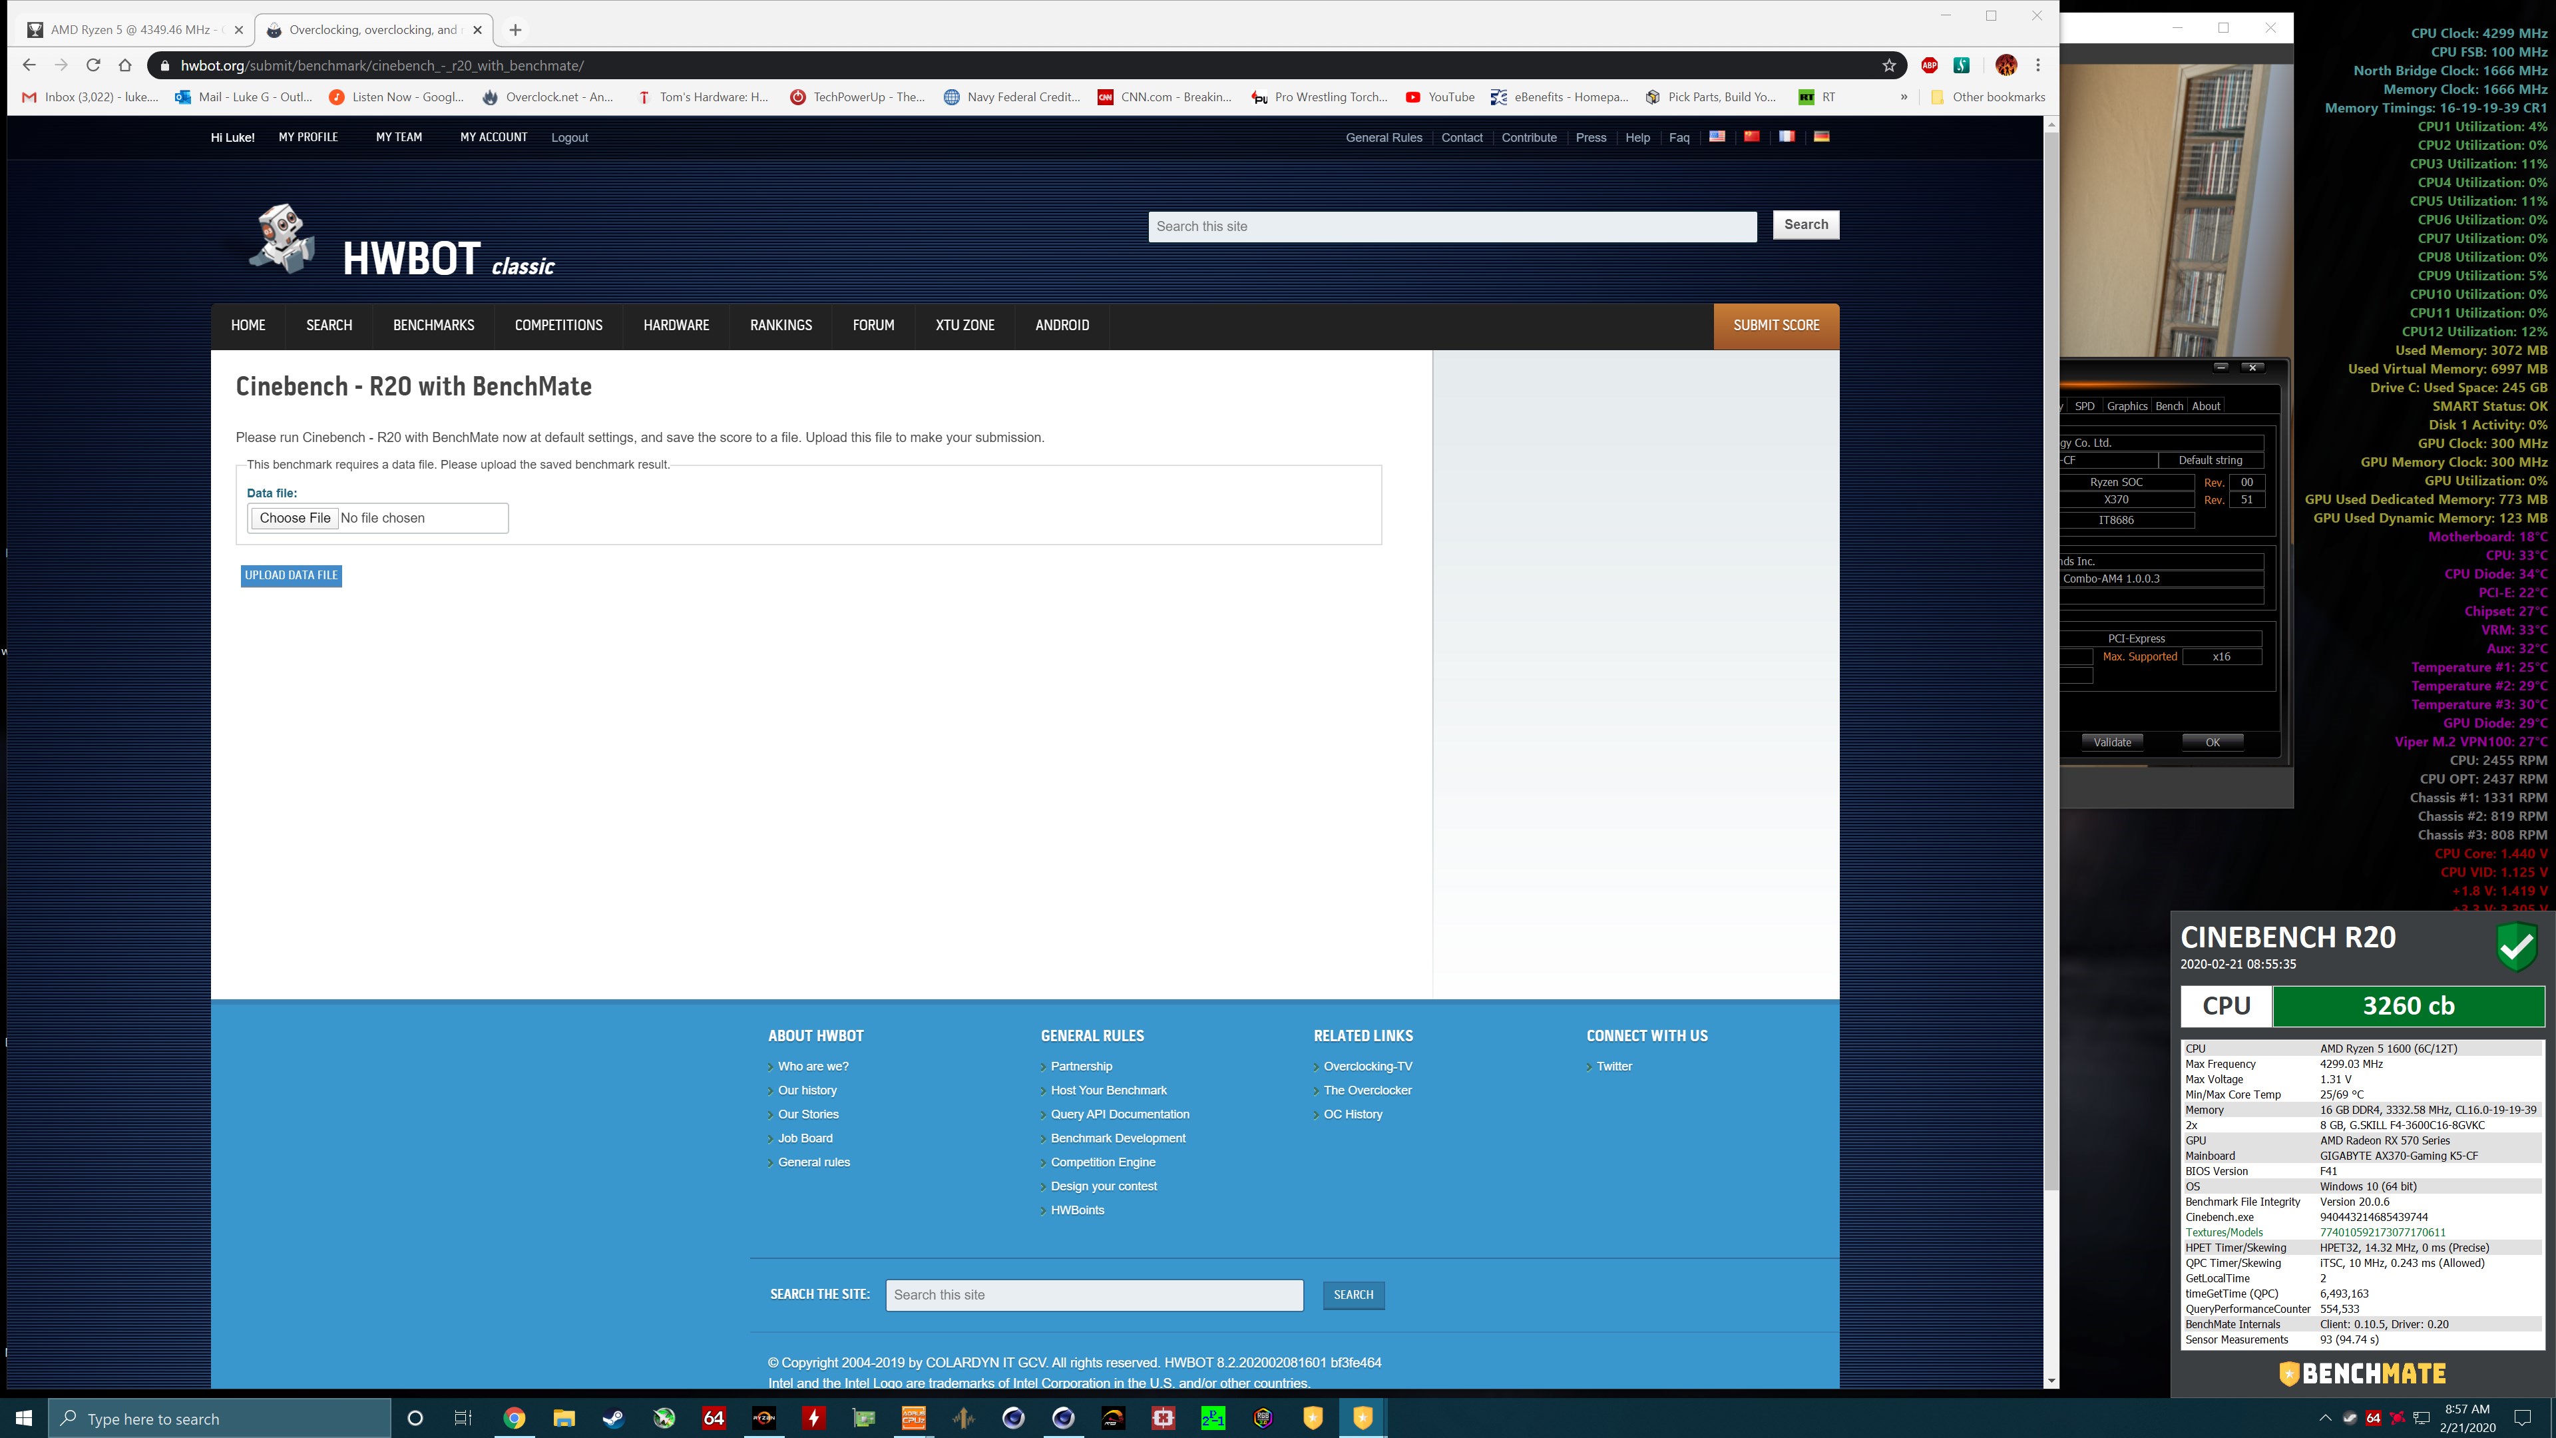
Task: Open Steam from the taskbar
Action: (x=613, y=1418)
